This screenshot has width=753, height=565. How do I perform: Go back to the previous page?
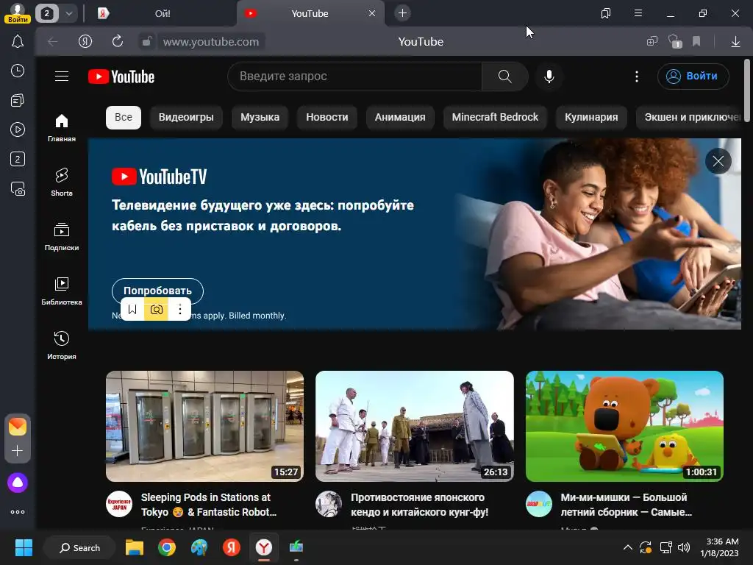pyautogui.click(x=52, y=42)
